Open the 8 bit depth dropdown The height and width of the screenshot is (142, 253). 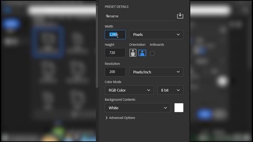170,90
